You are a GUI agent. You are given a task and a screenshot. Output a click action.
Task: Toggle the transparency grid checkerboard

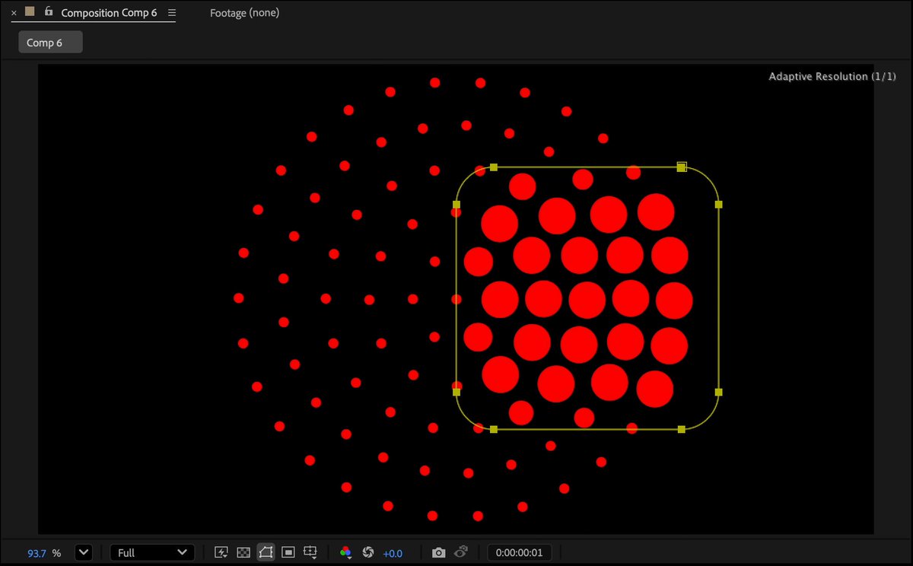[243, 553]
